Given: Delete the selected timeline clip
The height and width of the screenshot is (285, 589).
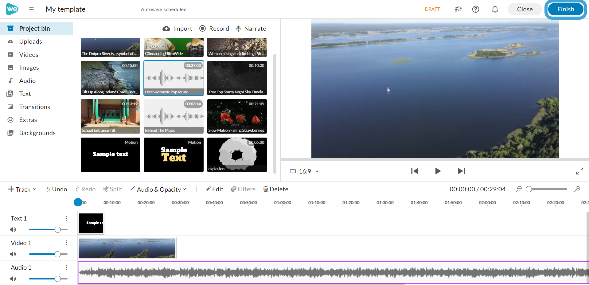Looking at the screenshot, I should click(275, 189).
